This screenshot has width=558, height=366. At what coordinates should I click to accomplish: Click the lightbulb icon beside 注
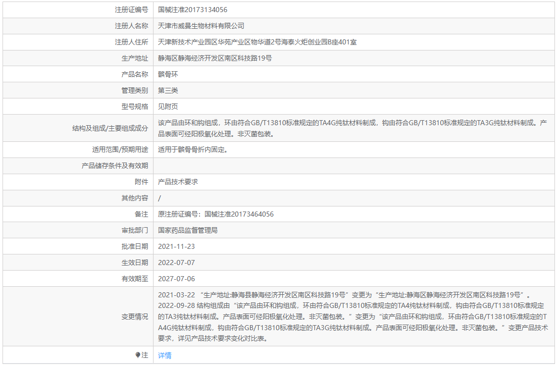(x=138, y=355)
